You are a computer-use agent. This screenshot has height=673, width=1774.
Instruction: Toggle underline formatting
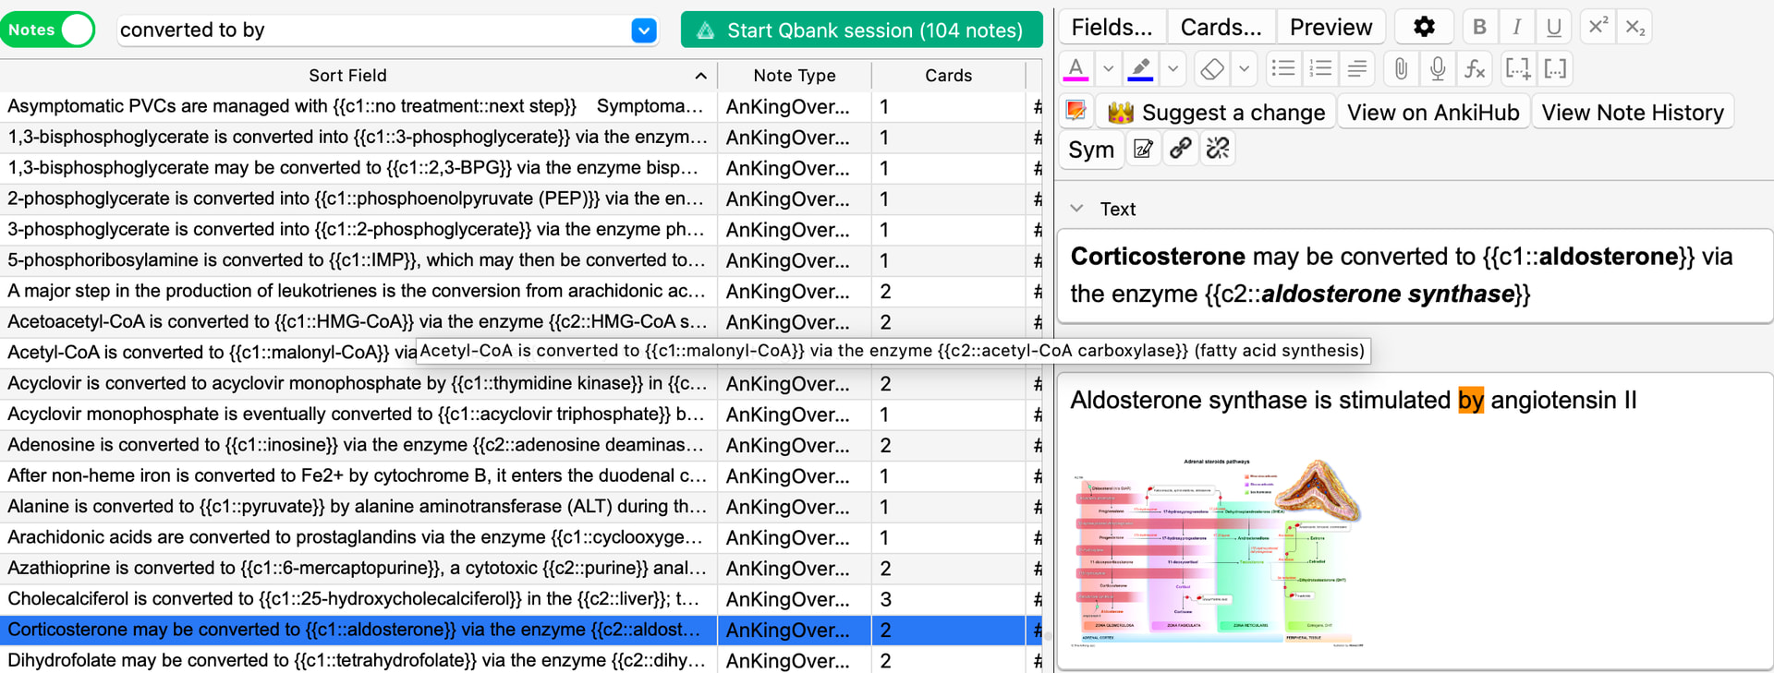[x=1554, y=27]
